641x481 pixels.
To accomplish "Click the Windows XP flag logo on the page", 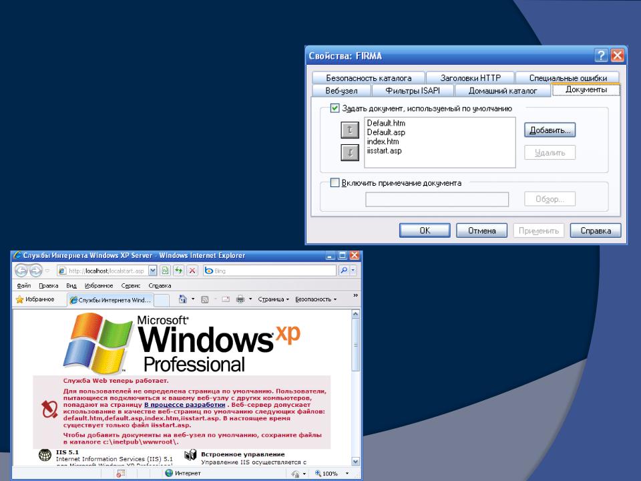I will [97, 343].
